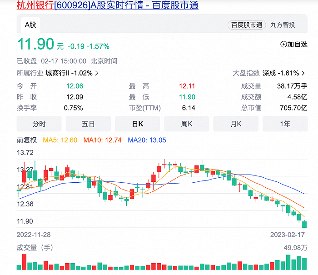The width and height of the screenshot is (318, 275).
Task: Click the tallest green volume bar near the right end
Action: tap(288, 262)
